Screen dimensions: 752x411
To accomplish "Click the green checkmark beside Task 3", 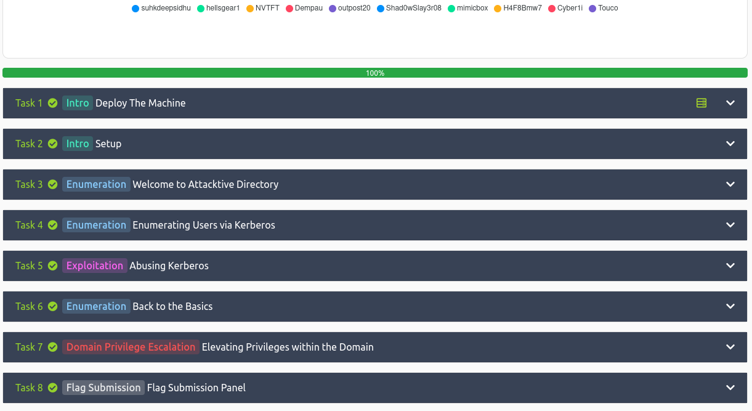I will [53, 184].
